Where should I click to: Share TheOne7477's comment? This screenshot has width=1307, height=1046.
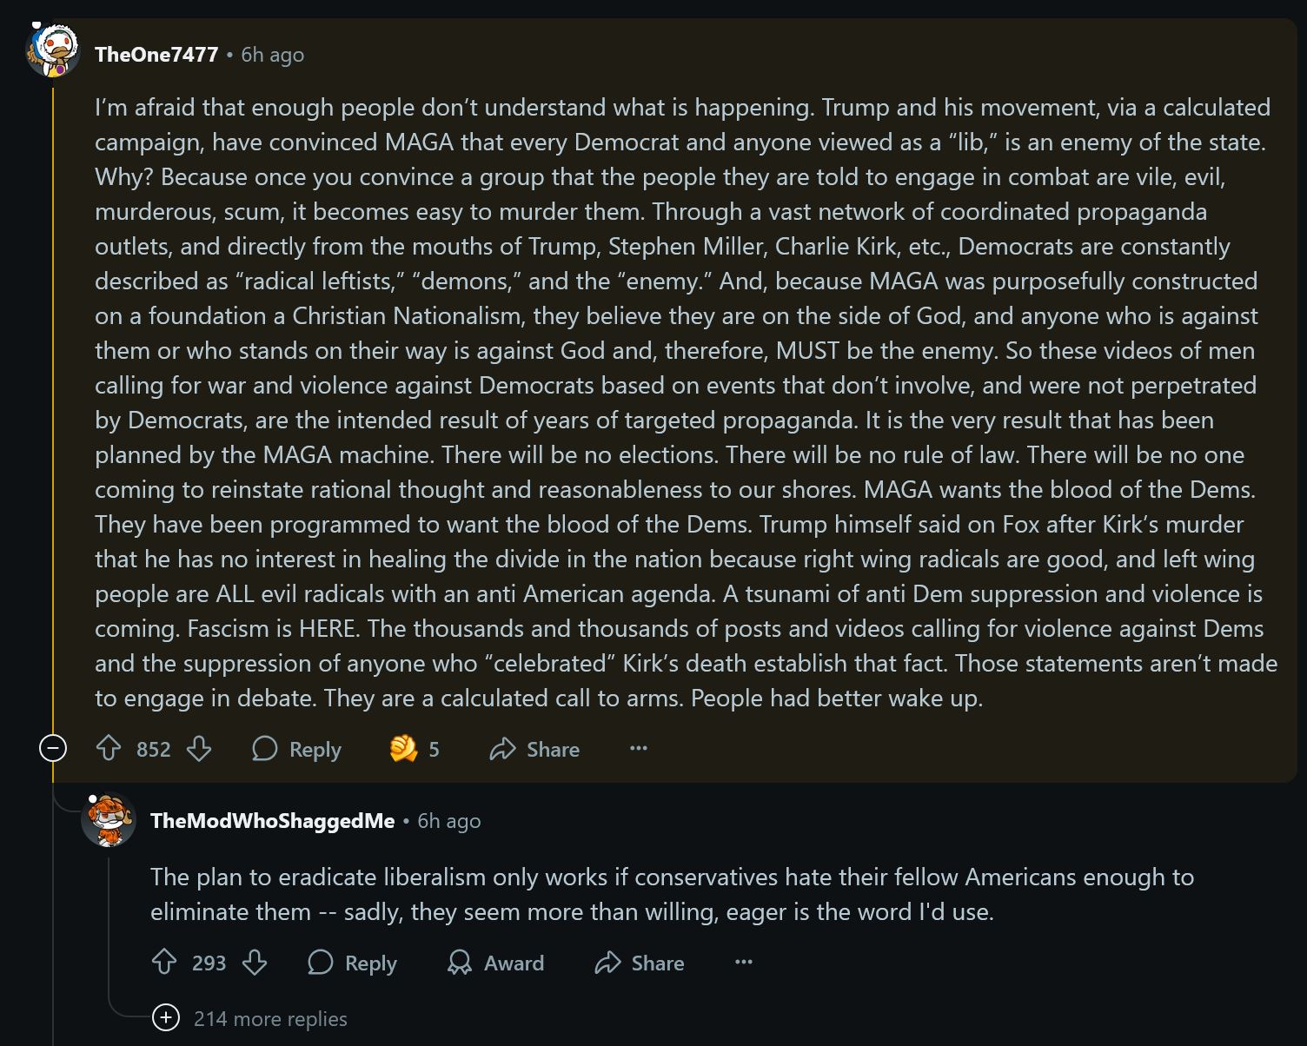point(534,749)
